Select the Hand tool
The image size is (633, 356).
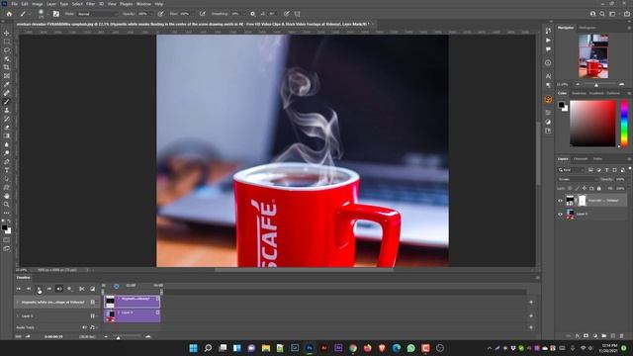(7, 196)
